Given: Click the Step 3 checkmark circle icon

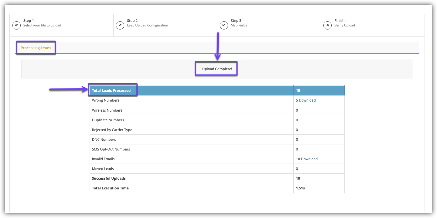Looking at the screenshot, I should (224, 25).
